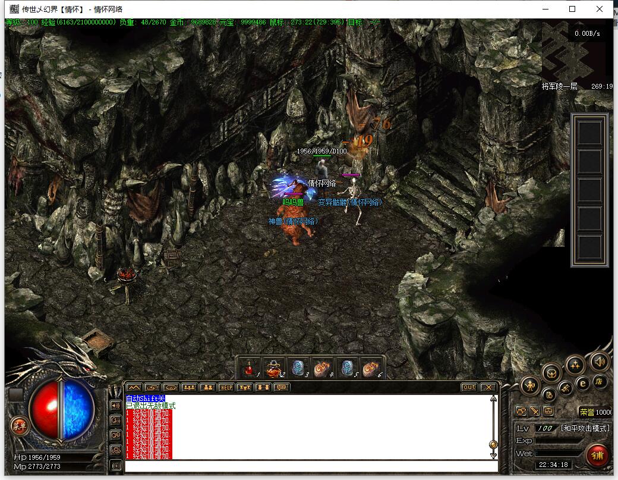Toggle sound with round speaker icon
618x480 pixels.
(x=599, y=361)
